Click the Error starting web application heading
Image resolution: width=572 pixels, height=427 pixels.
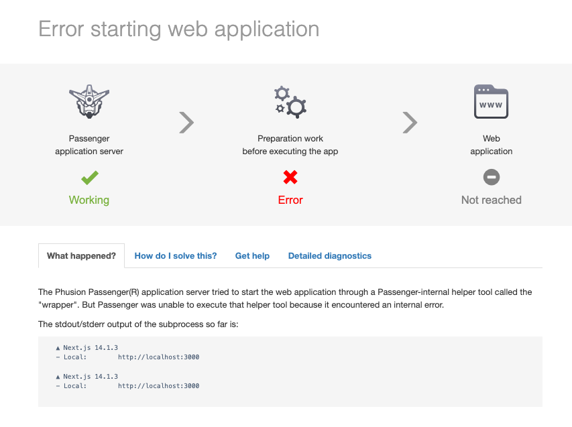(x=179, y=29)
